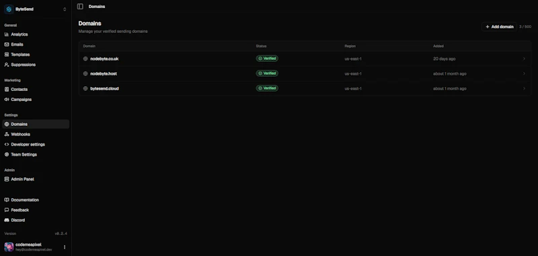
Task: Click the Add domain button
Action: 499,27
